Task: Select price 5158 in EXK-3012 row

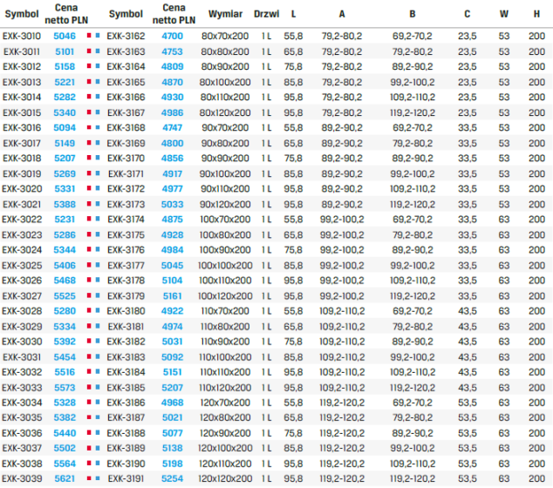Action: pyautogui.click(x=65, y=66)
